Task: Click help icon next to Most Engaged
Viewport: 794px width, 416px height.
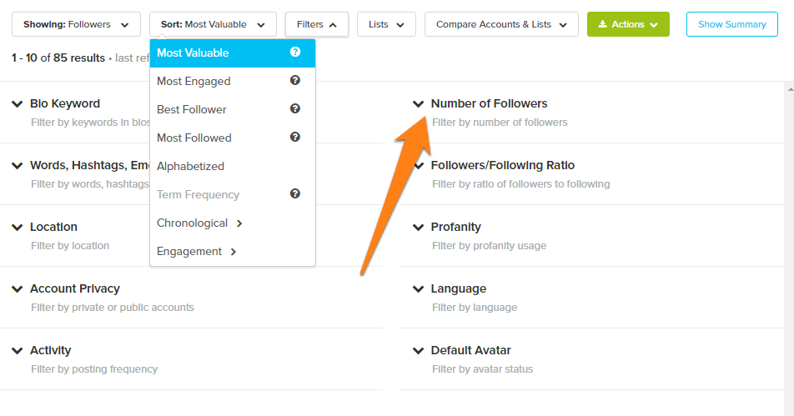Action: click(x=295, y=81)
